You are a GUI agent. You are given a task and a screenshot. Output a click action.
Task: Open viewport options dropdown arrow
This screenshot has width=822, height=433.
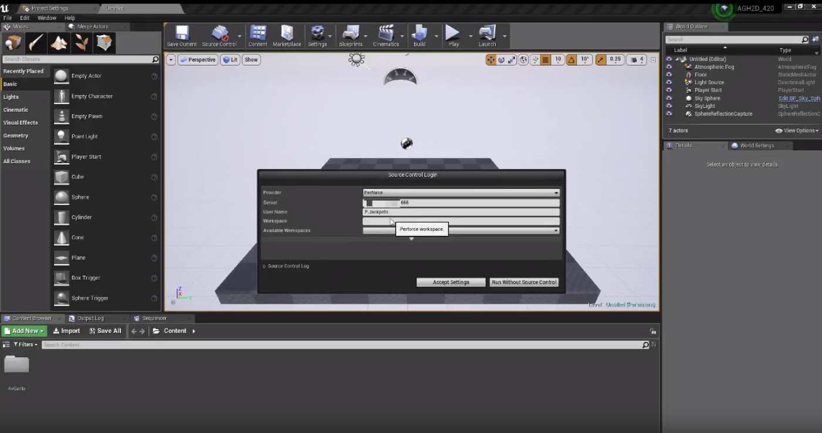[171, 60]
